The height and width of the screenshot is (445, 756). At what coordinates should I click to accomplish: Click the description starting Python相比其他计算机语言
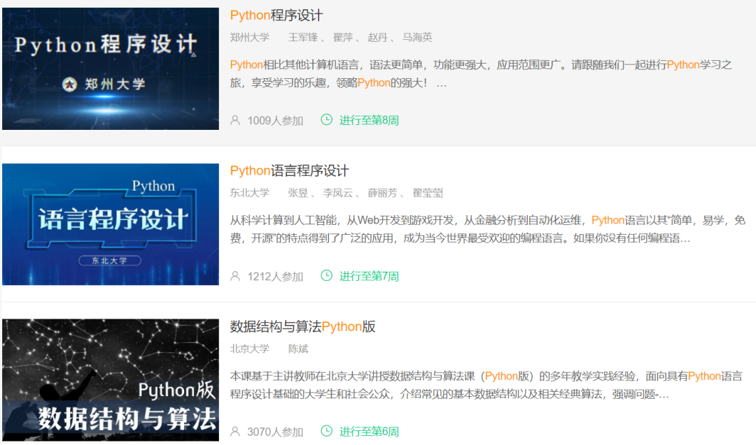pos(481,73)
